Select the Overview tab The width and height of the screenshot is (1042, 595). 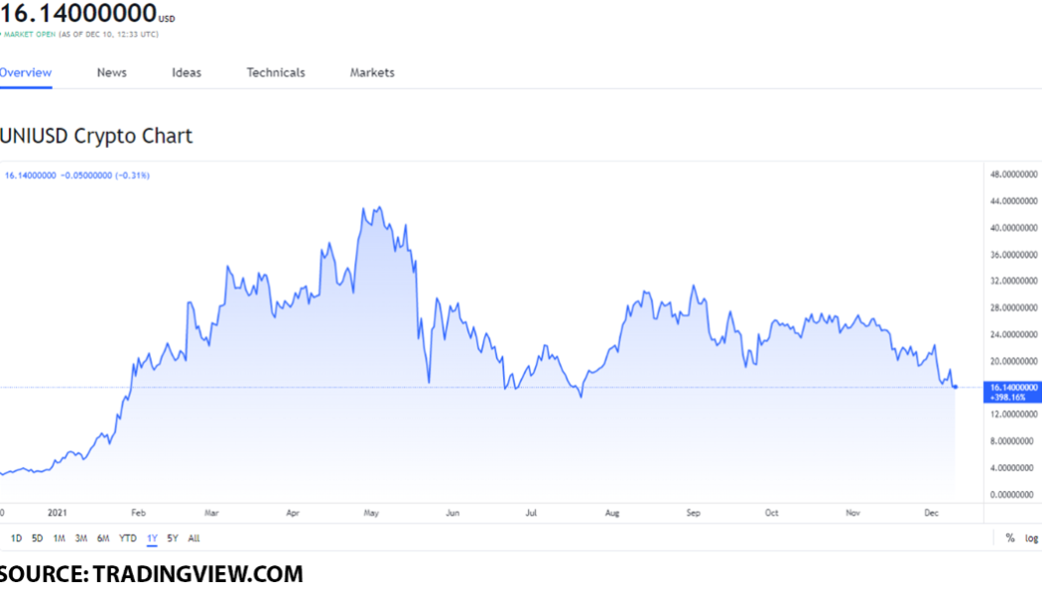pyautogui.click(x=26, y=72)
